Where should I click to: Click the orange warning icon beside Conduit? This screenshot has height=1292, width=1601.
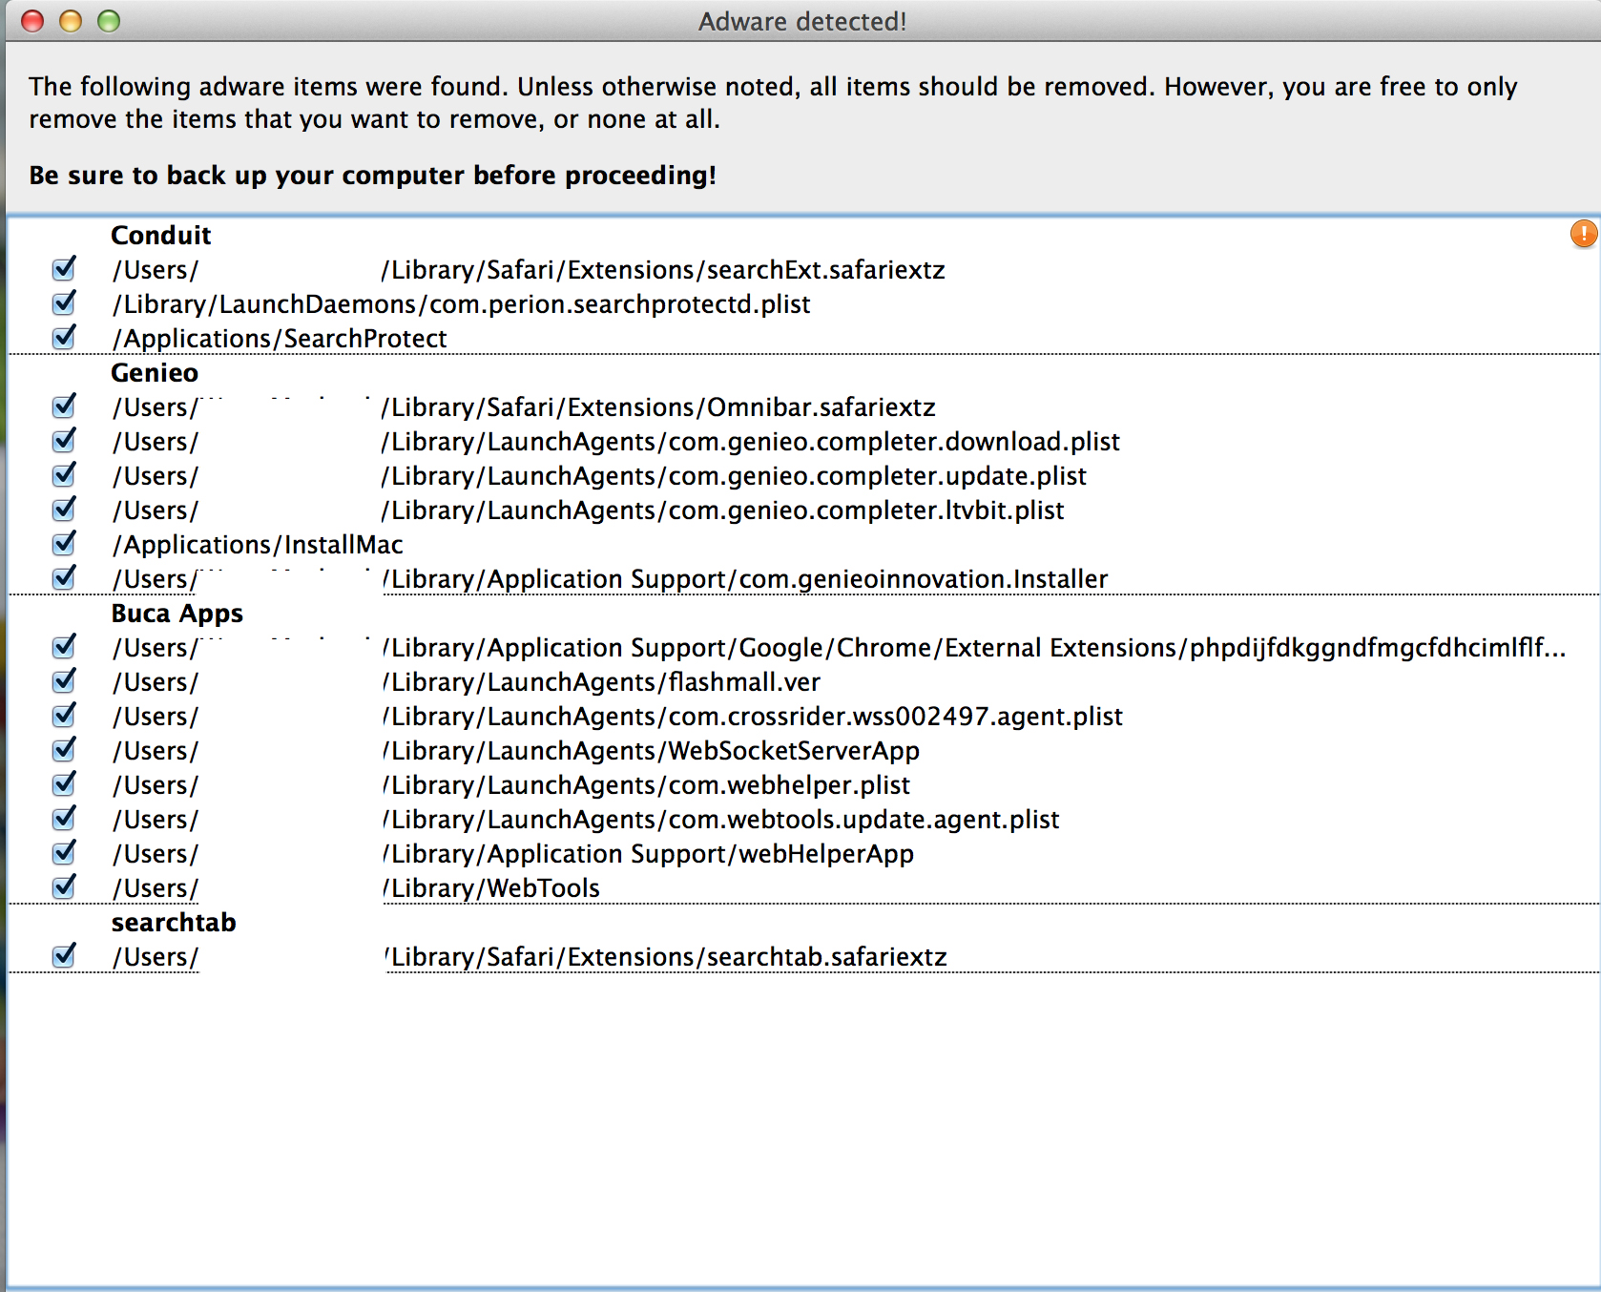[x=1584, y=233]
